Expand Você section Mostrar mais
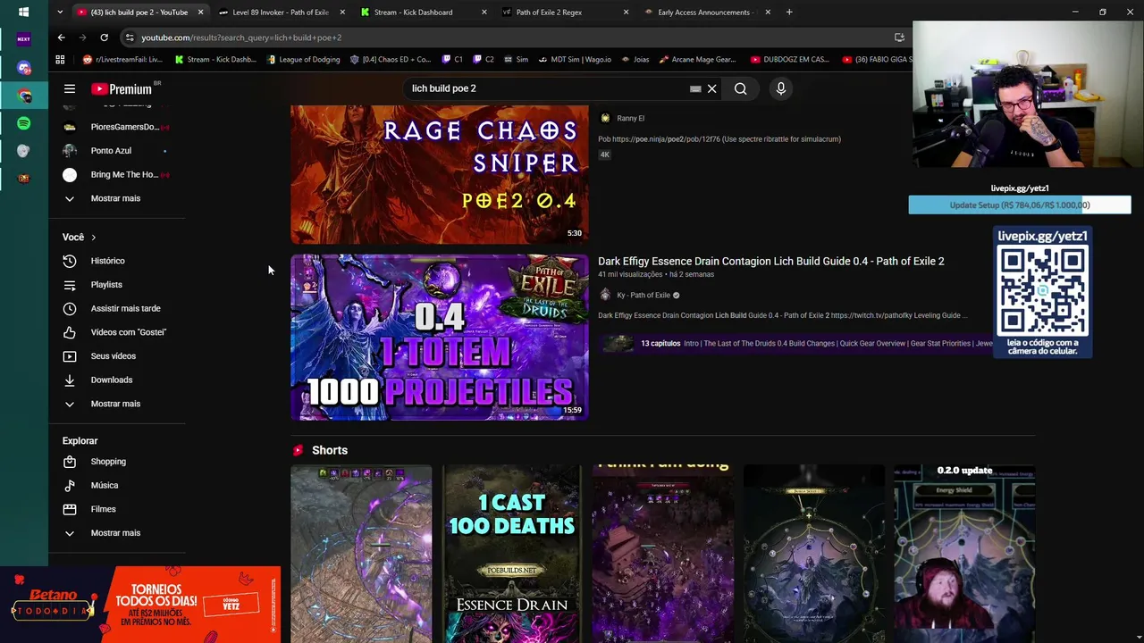This screenshot has width=1144, height=643. click(116, 404)
